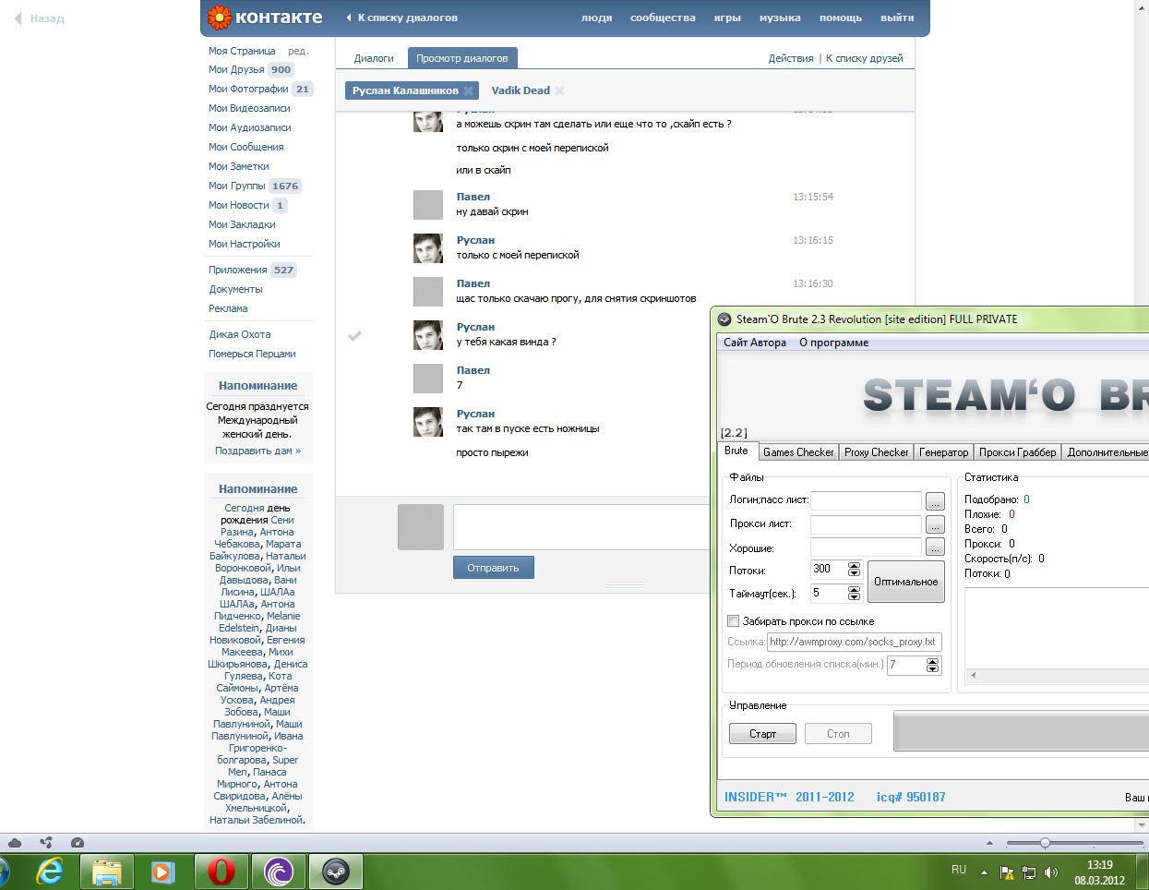The image size is (1149, 890).
Task: Click the proxy Ссылка URL field
Action: (x=854, y=642)
